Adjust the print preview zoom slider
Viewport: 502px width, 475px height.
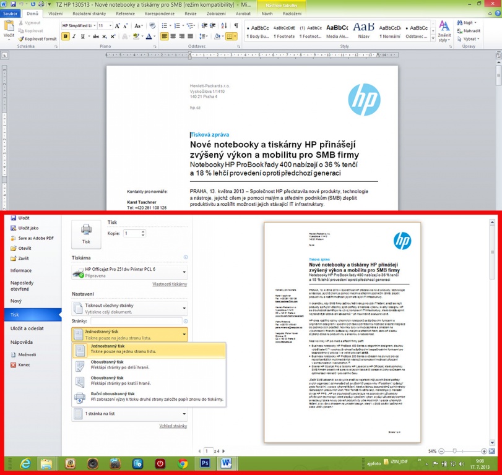click(x=454, y=451)
